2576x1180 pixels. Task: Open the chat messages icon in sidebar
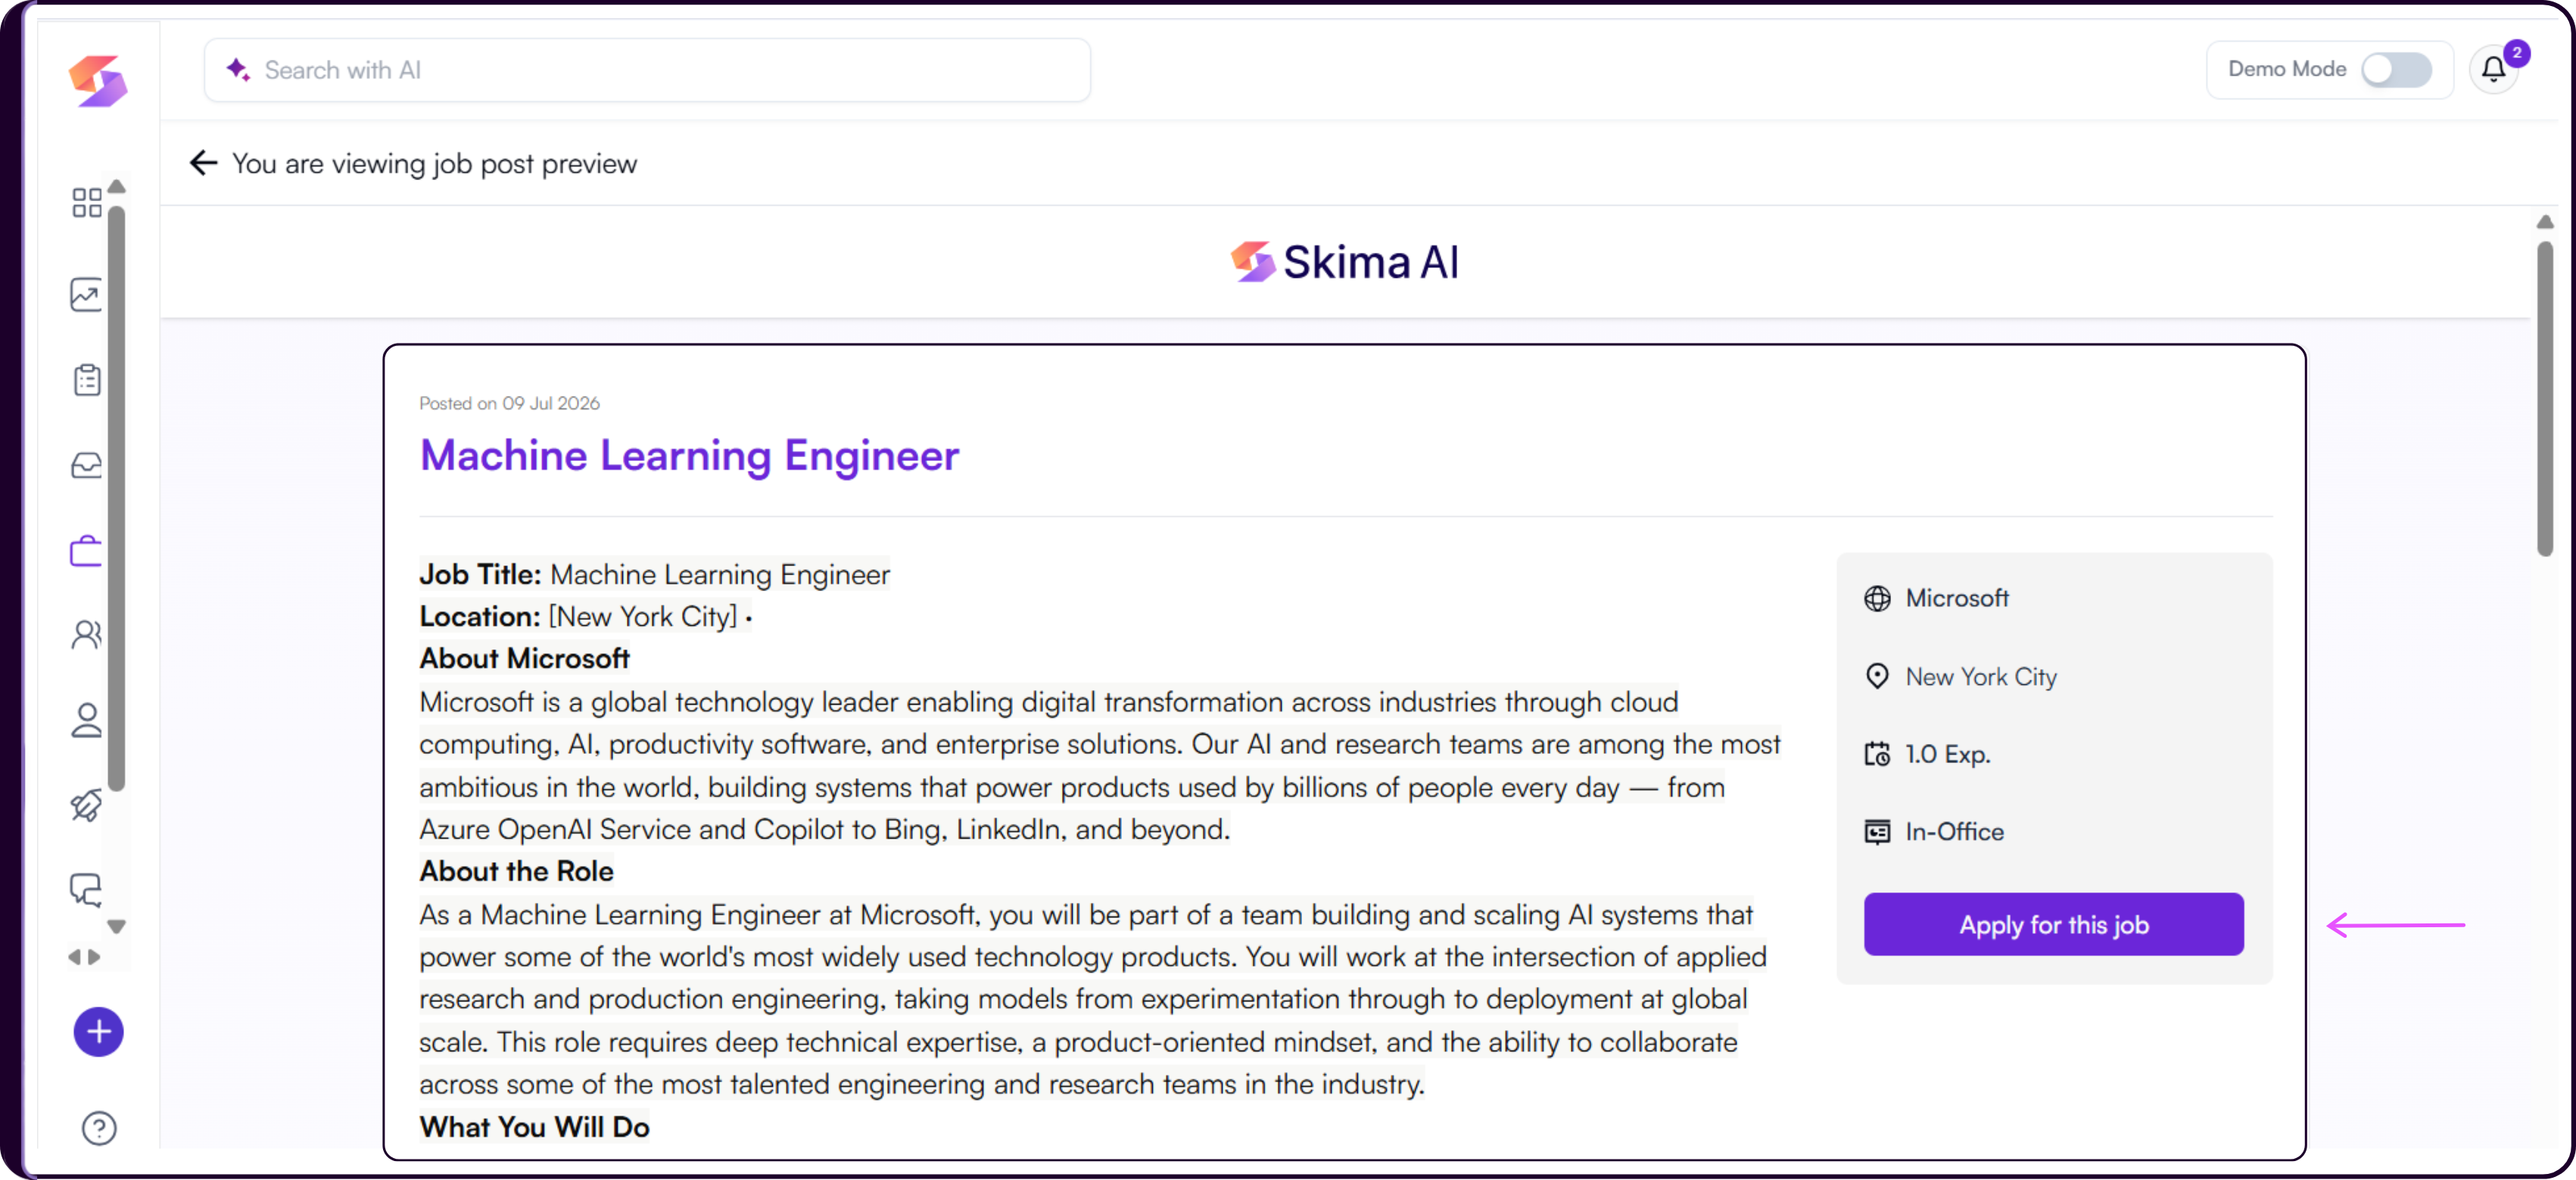point(87,889)
